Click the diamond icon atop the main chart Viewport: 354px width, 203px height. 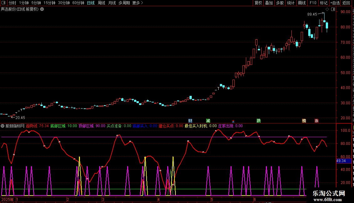[x=327, y=9]
